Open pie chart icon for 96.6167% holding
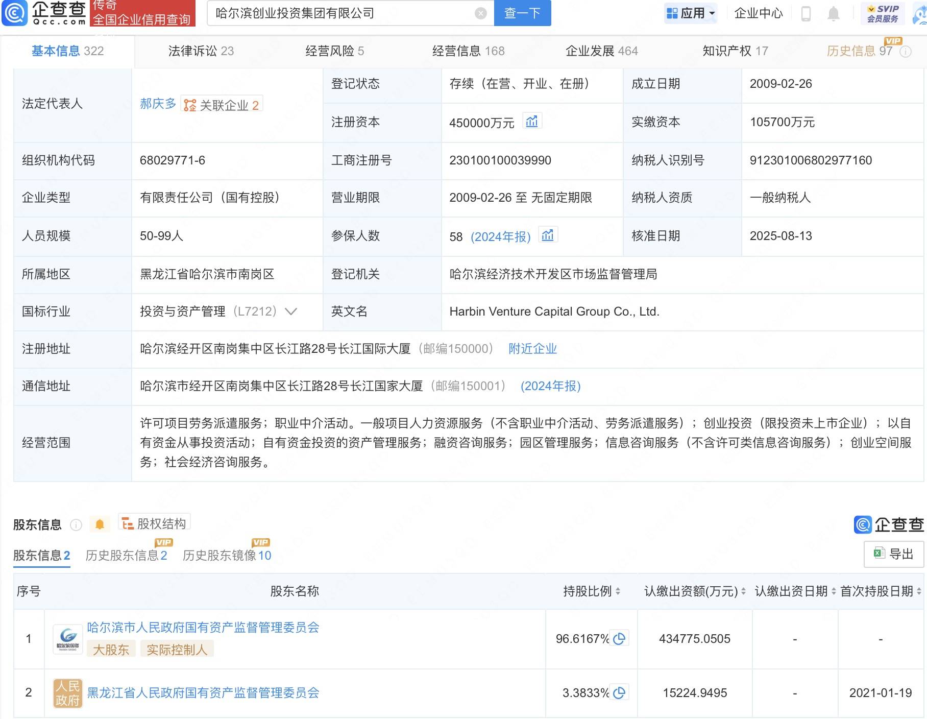 [x=619, y=638]
